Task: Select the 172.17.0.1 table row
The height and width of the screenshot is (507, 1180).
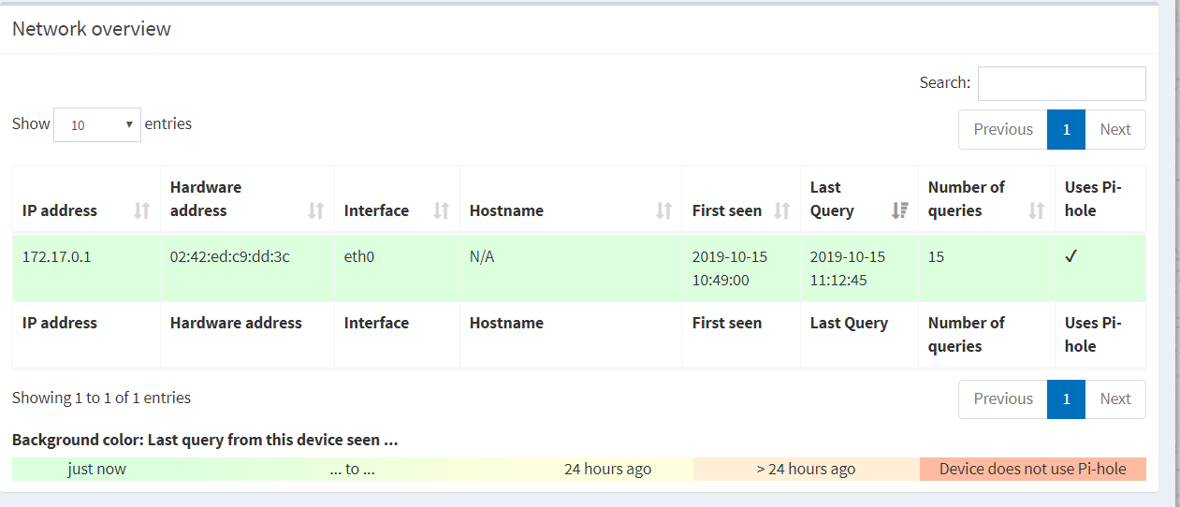Action: (x=579, y=268)
